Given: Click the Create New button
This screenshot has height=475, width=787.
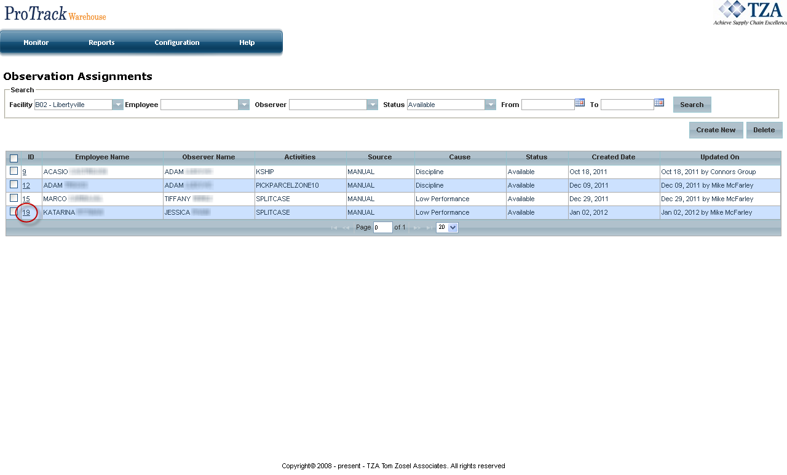Looking at the screenshot, I should point(716,130).
